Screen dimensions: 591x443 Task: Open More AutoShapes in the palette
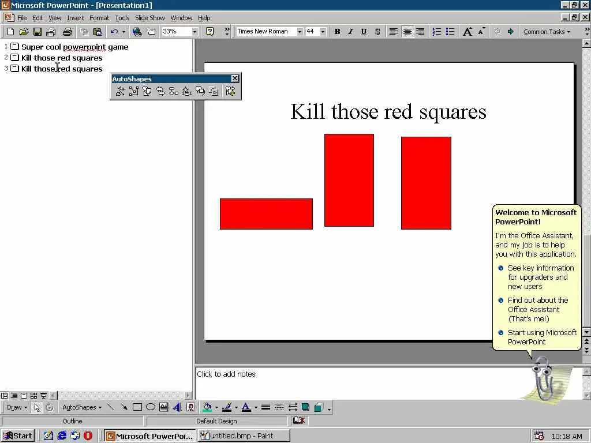tap(230, 91)
